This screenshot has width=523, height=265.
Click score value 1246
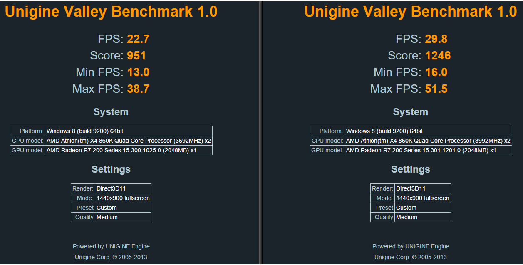[x=438, y=56]
